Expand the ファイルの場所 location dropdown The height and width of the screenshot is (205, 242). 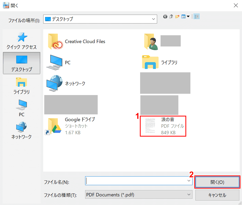click(153, 19)
